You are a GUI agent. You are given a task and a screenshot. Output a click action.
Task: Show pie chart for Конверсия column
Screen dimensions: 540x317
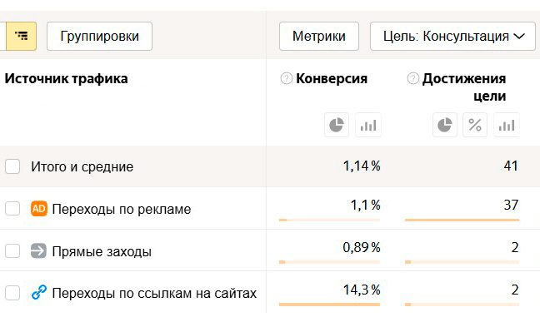[337, 125]
